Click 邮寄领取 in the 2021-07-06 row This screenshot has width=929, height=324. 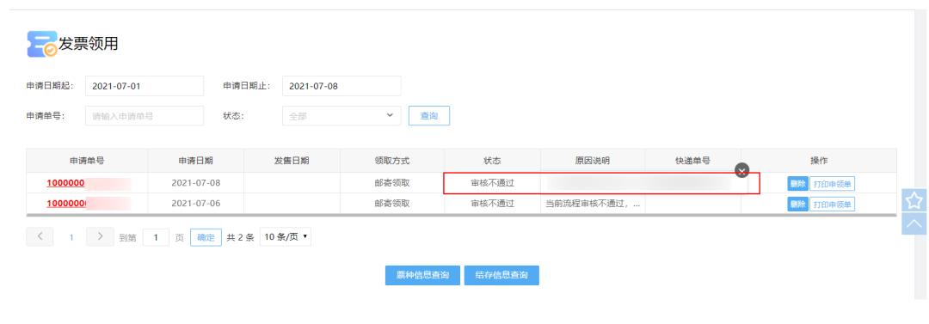pyautogui.click(x=392, y=203)
